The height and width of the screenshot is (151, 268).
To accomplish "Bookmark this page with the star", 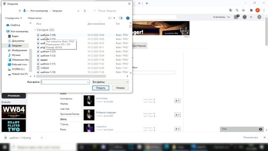I will click(244, 10).
